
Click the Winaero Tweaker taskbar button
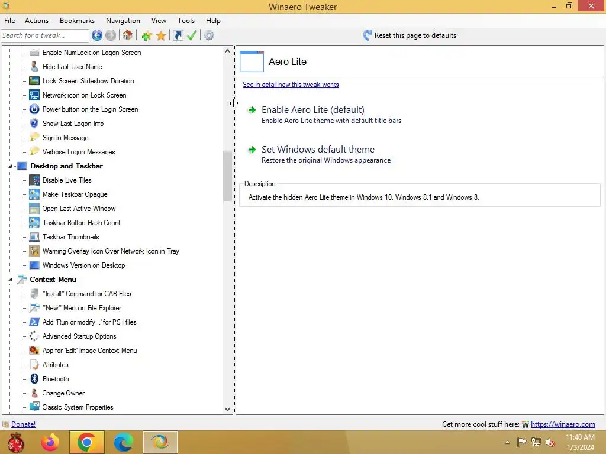pos(160,442)
